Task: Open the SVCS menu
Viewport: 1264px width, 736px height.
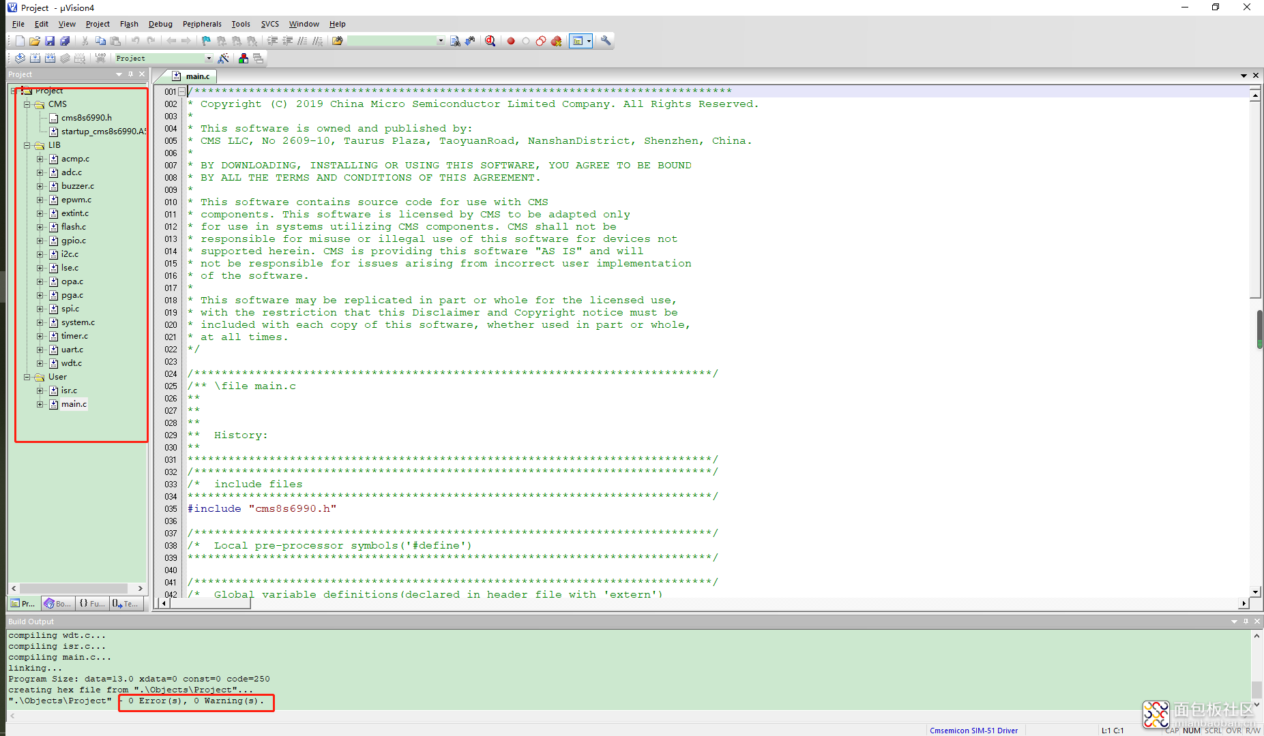Action: (x=270, y=24)
